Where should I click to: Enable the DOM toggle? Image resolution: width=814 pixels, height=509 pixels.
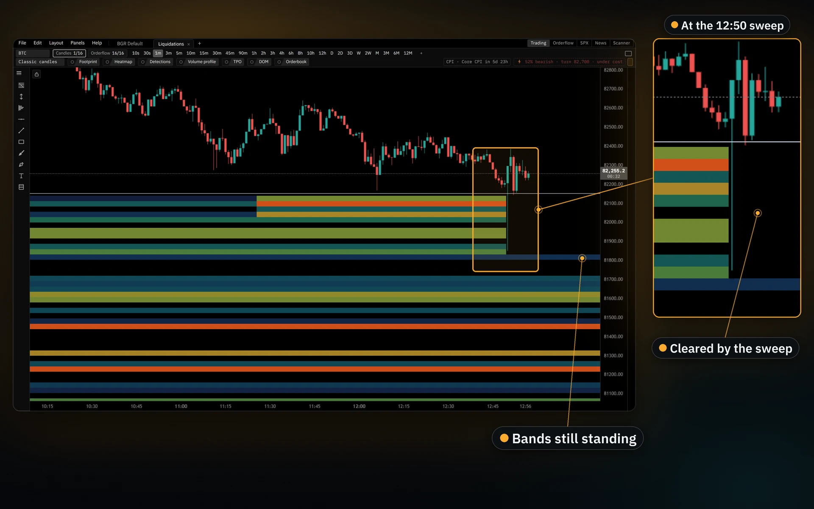click(259, 62)
